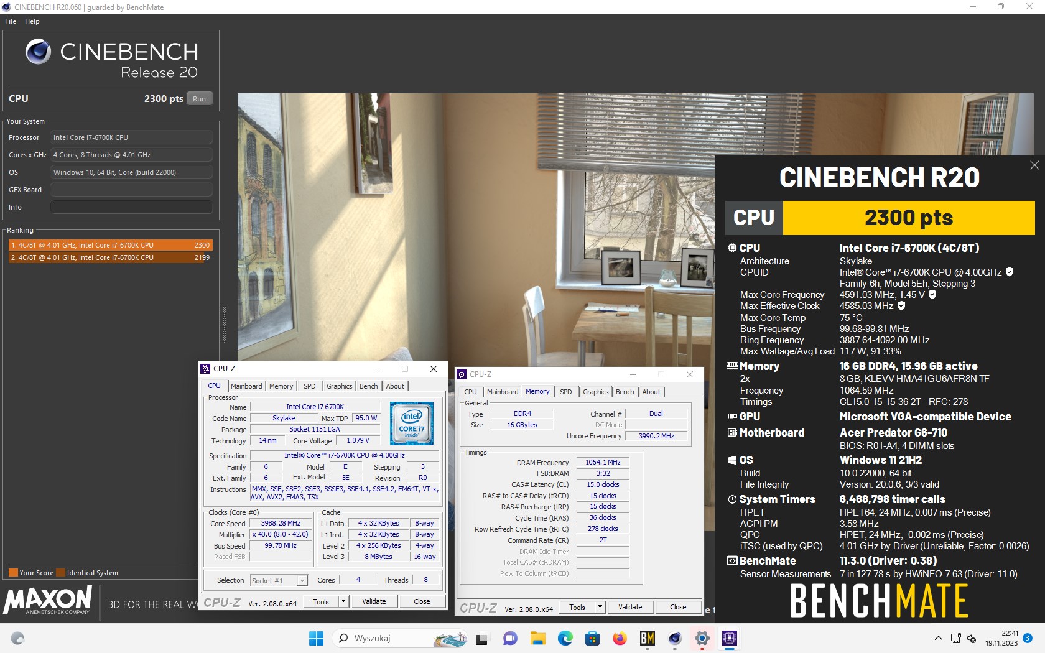Open the SPD tab in the rear CPU-Z window

pyautogui.click(x=566, y=392)
